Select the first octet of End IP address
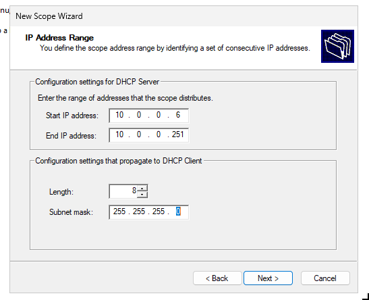This screenshot has height=300, width=369. 119,134
